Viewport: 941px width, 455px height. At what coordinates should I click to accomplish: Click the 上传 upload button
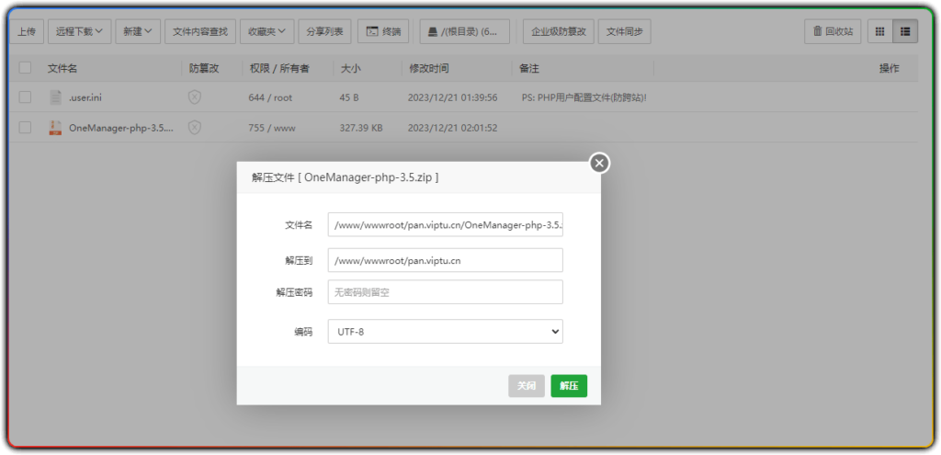(27, 31)
